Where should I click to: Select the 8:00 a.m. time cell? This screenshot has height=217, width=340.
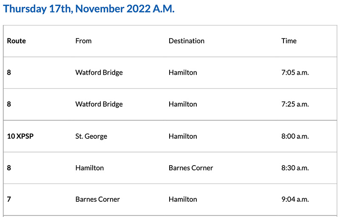click(295, 136)
